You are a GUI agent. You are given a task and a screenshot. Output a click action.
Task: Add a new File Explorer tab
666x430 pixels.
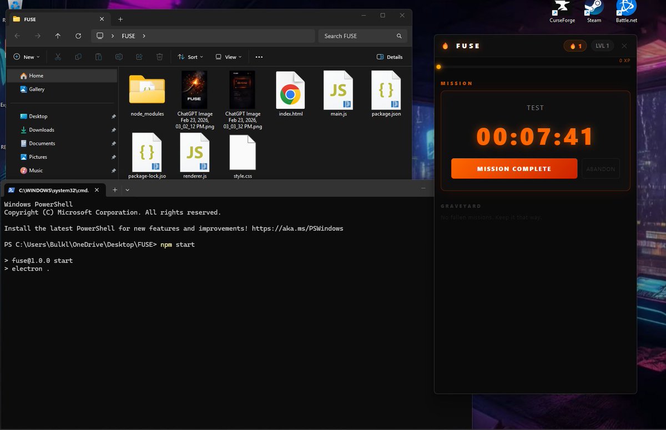point(120,19)
